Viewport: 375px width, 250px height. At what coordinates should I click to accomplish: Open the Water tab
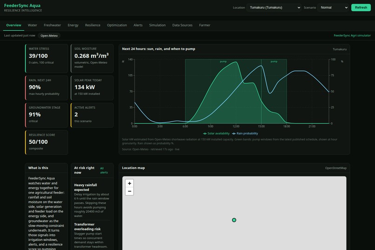(32, 25)
